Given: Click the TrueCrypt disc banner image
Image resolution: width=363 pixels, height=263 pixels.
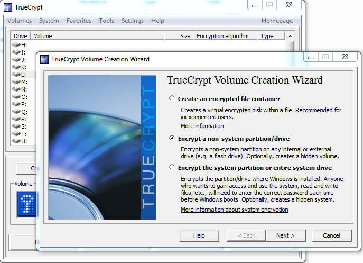Looking at the screenshot, I should point(103,147).
